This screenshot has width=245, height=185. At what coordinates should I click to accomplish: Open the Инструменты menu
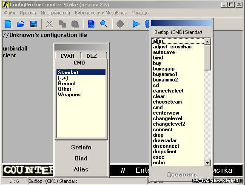pyautogui.click(x=55, y=13)
